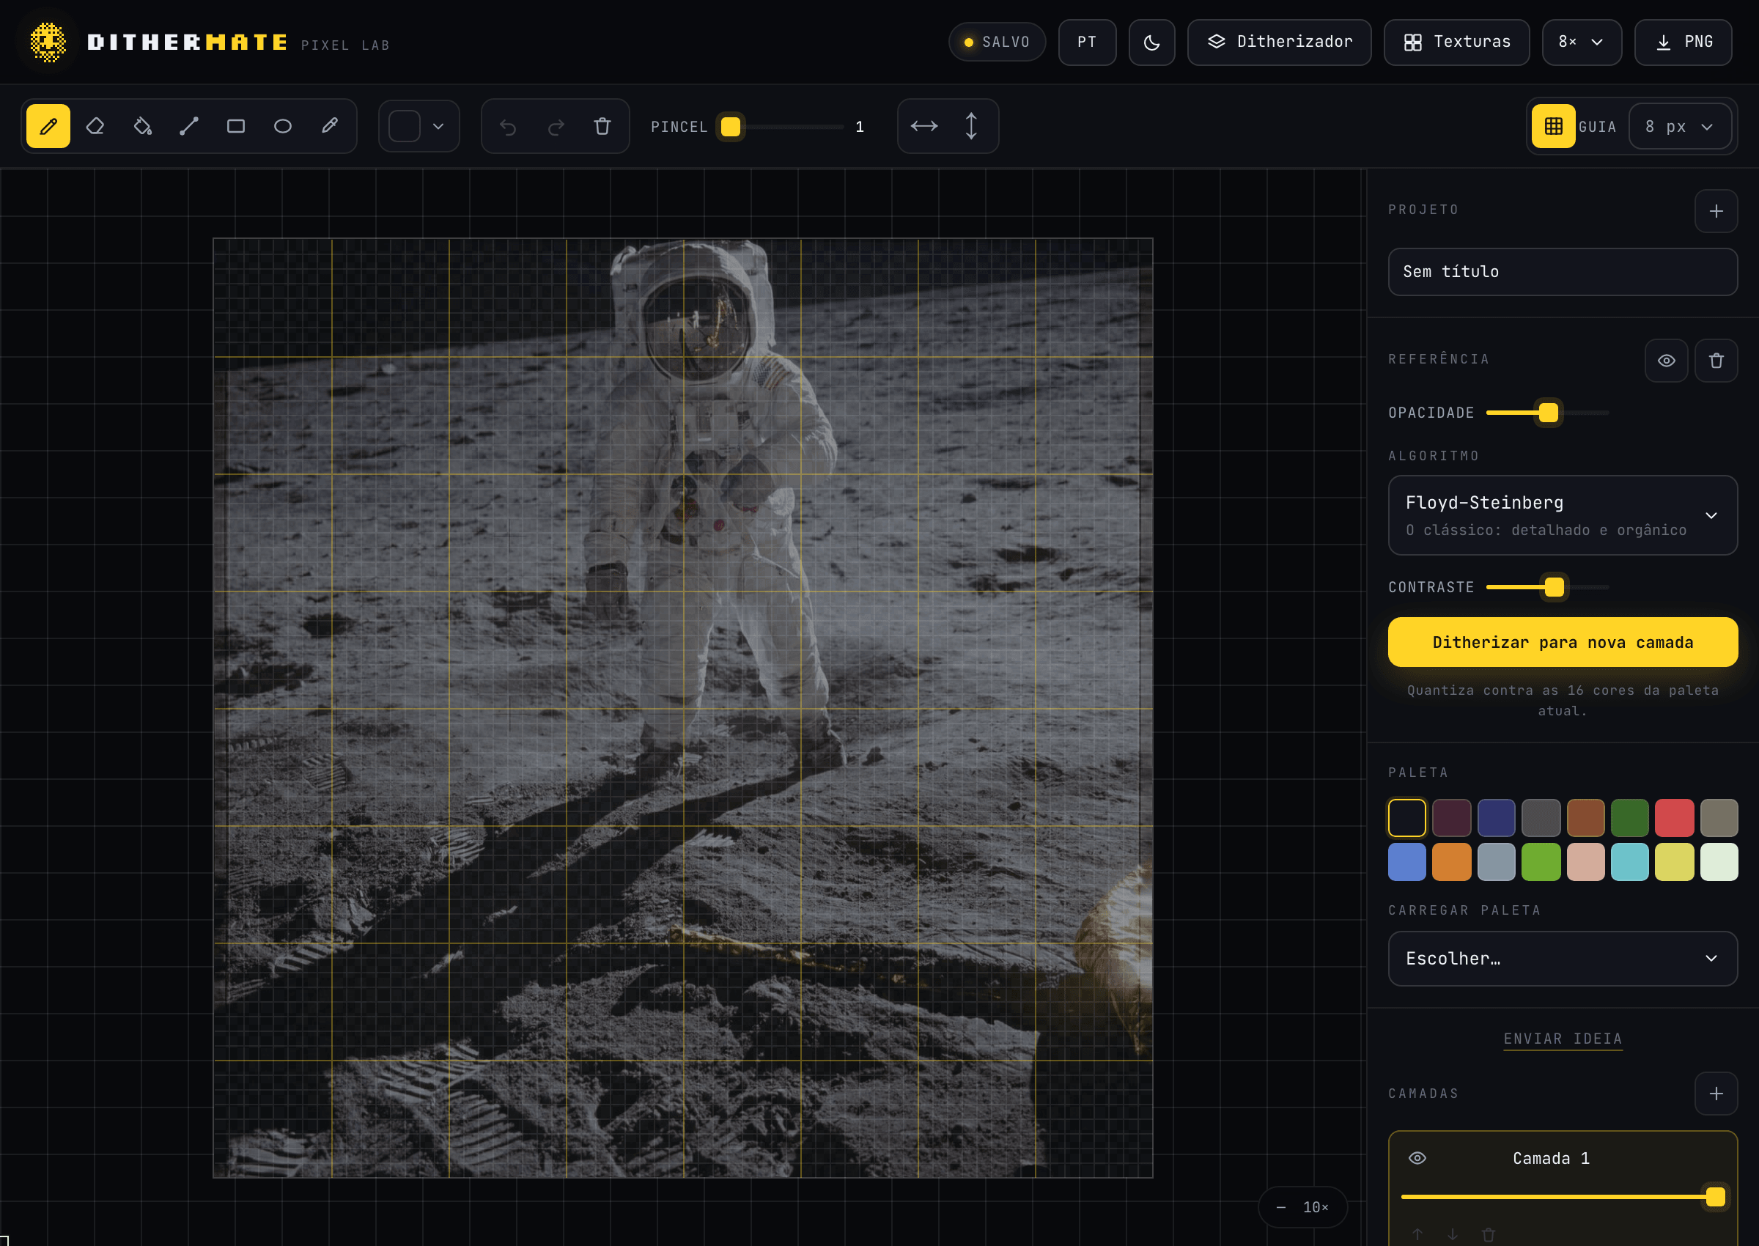This screenshot has width=1759, height=1246.
Task: Choose the yellow palette swatch
Action: click(x=1674, y=863)
